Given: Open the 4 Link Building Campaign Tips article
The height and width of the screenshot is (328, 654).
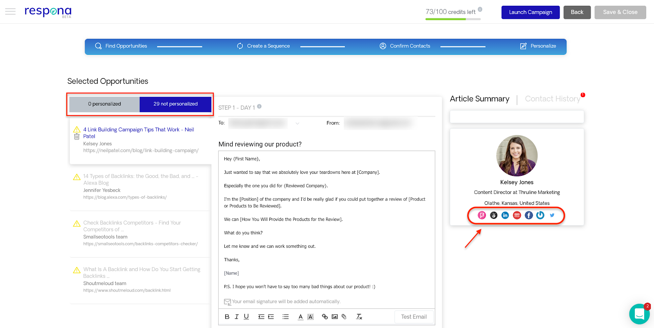Looking at the screenshot, I should [x=139, y=133].
